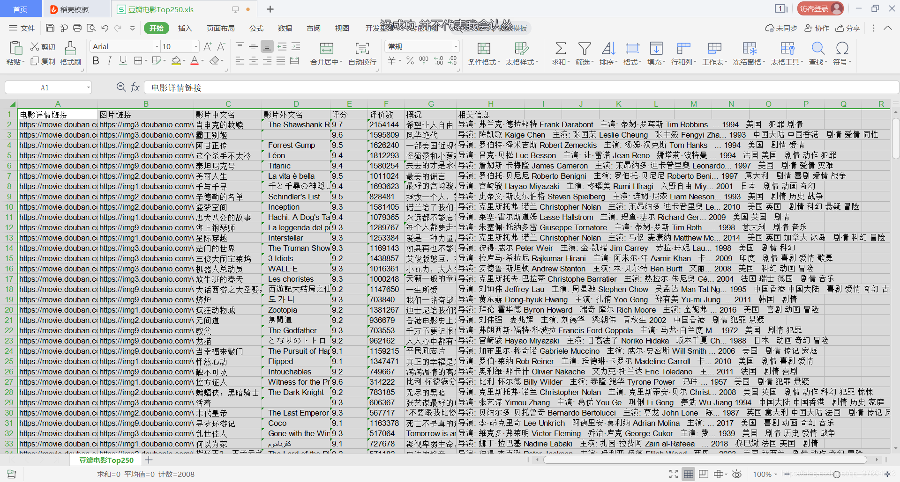
Task: Cut selection with scissors icon
Action: [x=35, y=47]
